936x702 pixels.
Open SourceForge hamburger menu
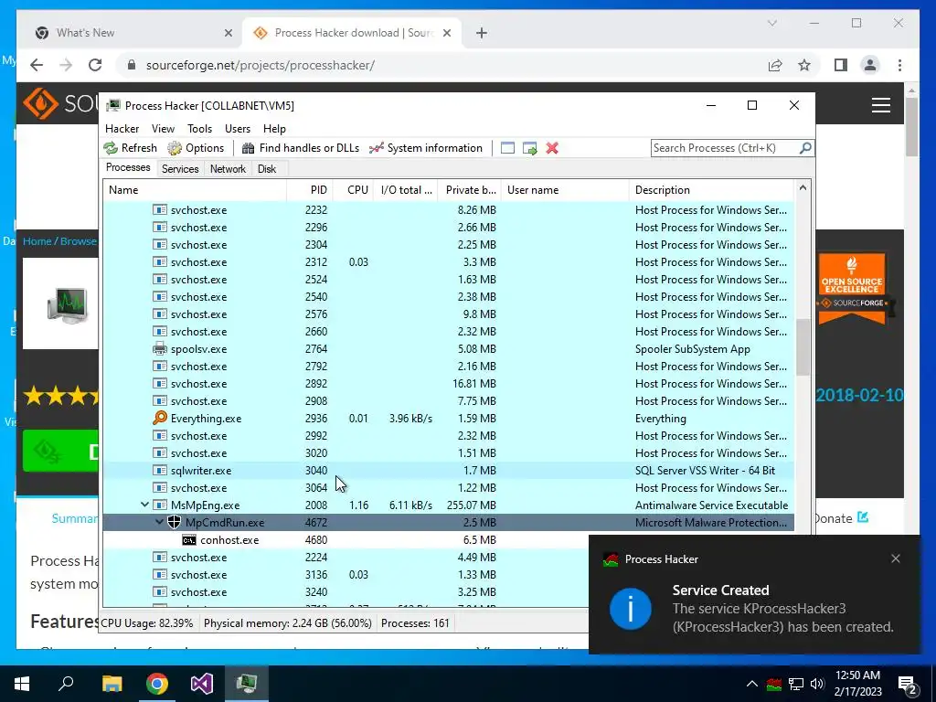pos(881,105)
